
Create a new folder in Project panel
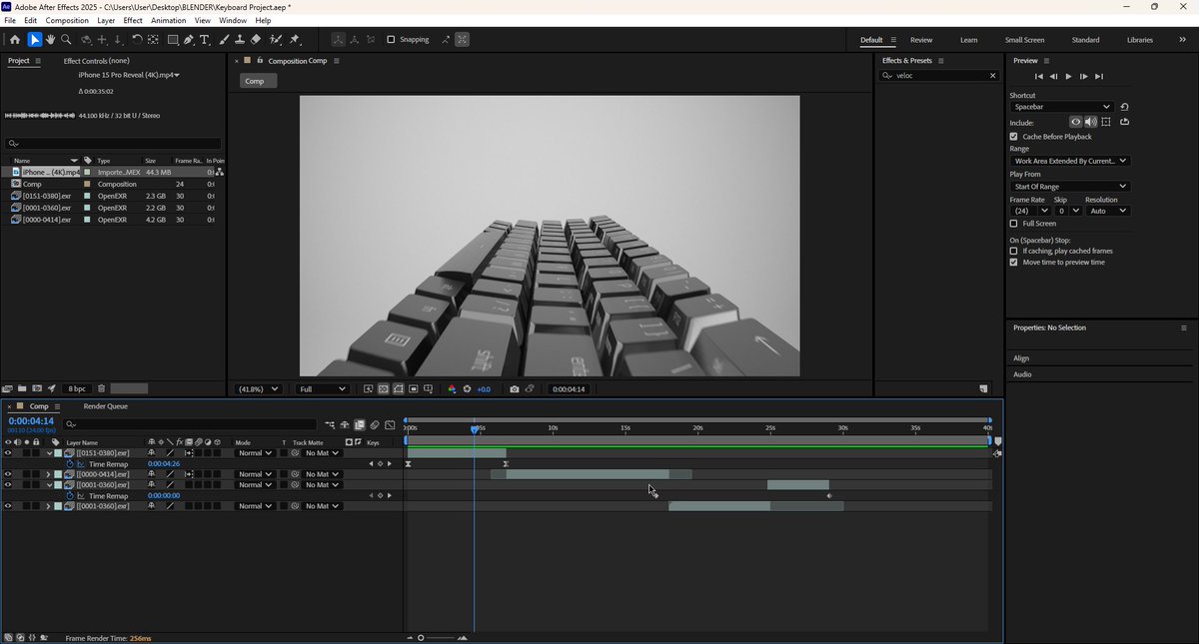click(x=22, y=388)
